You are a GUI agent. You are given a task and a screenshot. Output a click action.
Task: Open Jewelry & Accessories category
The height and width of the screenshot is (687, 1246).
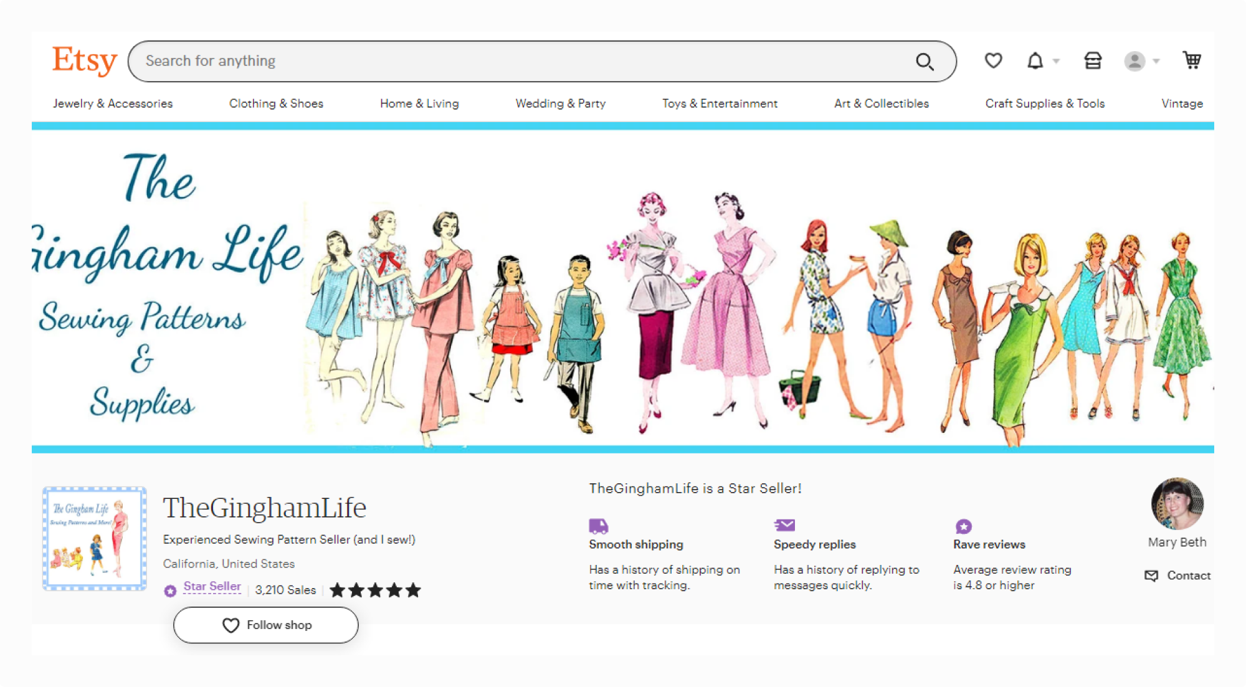[x=113, y=103]
